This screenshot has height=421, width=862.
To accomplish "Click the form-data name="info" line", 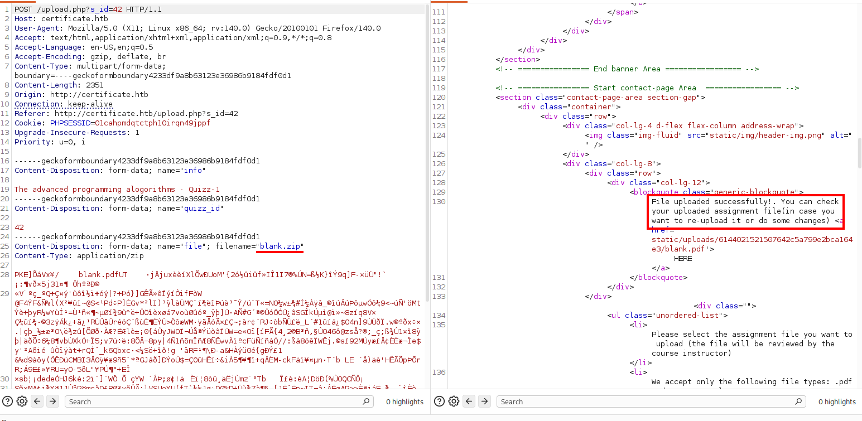I will pos(110,170).
